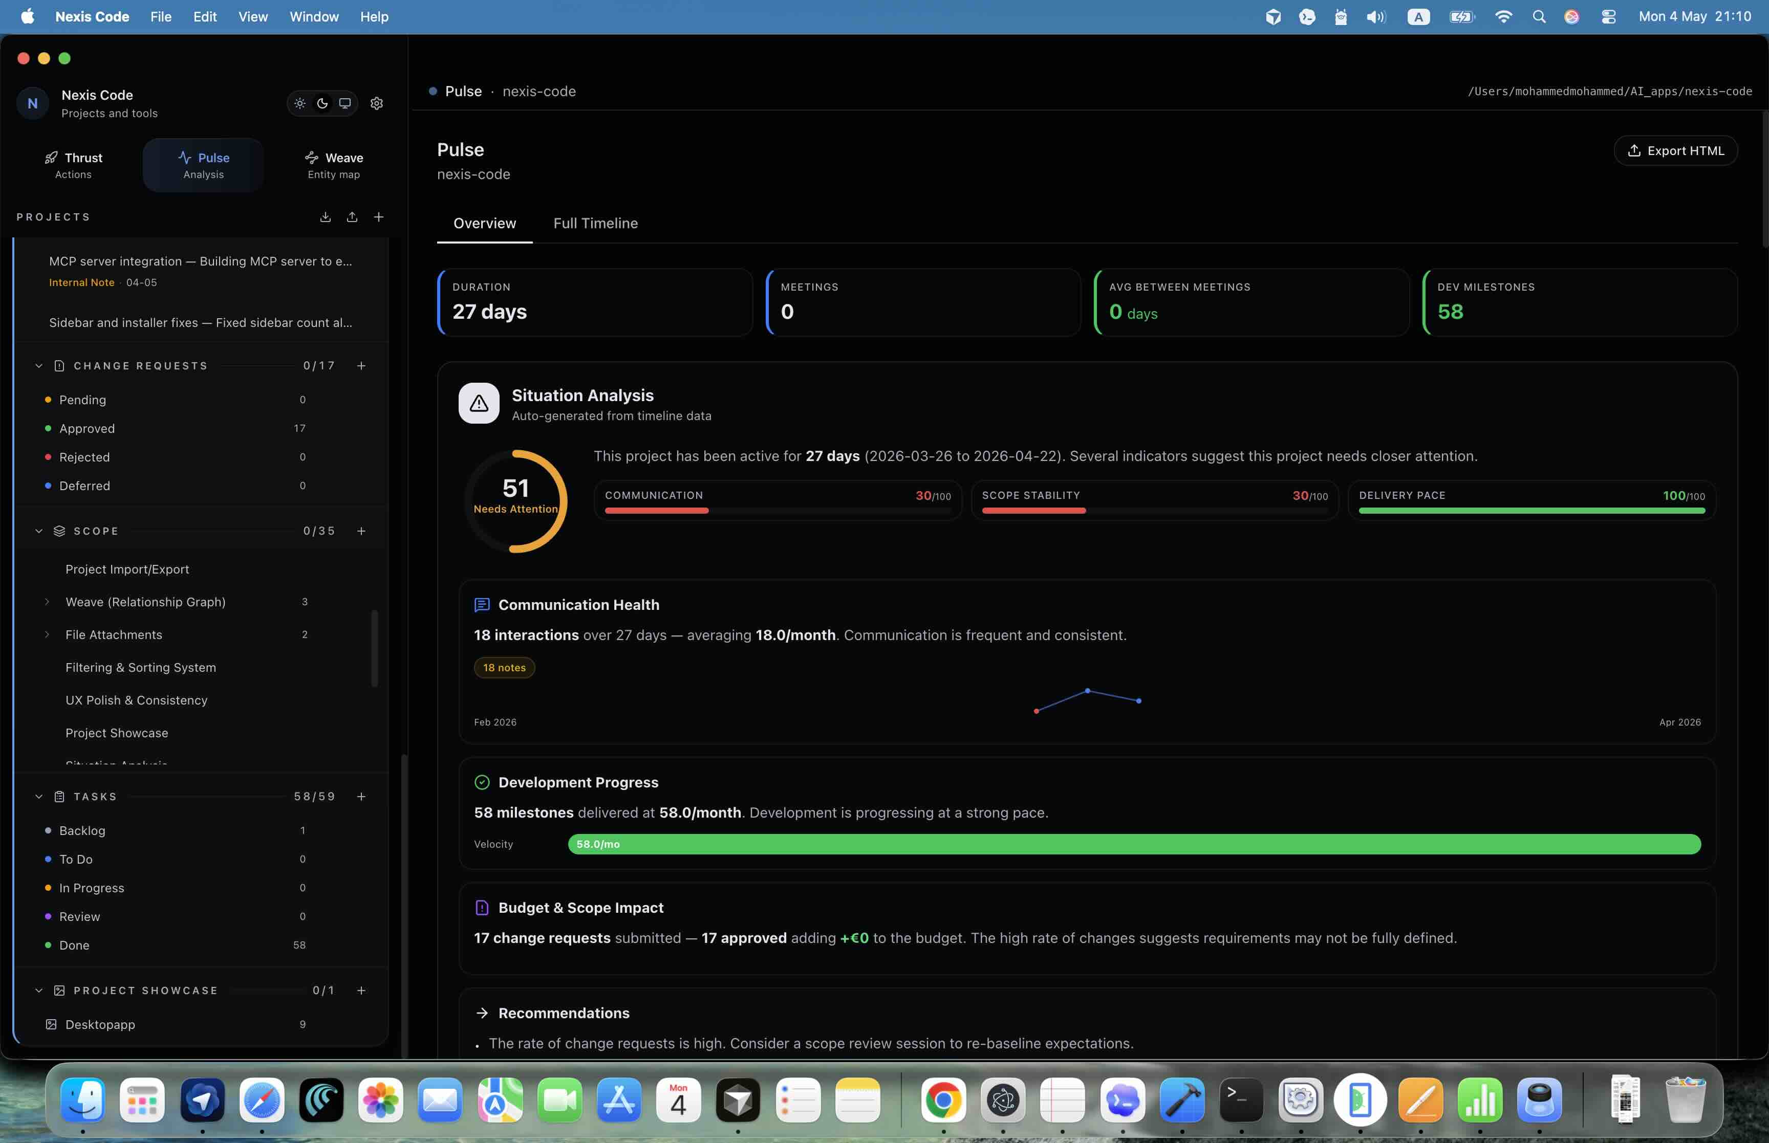Click the Wi-Fi status icon
The width and height of the screenshot is (1769, 1143).
coord(1503,16)
